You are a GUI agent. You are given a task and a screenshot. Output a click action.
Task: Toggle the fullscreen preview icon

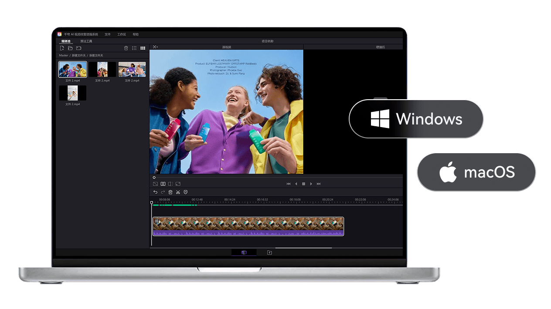178,184
